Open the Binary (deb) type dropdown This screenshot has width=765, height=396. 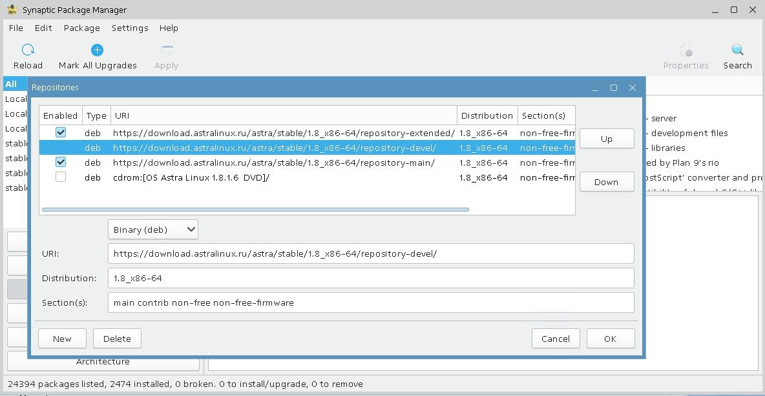[153, 230]
